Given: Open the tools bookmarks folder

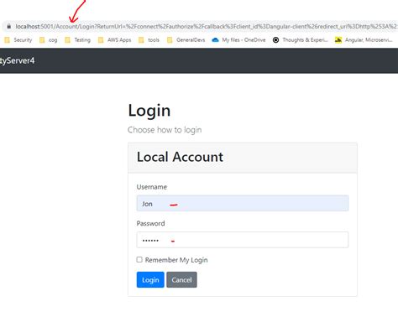Looking at the screenshot, I should 149,40.
